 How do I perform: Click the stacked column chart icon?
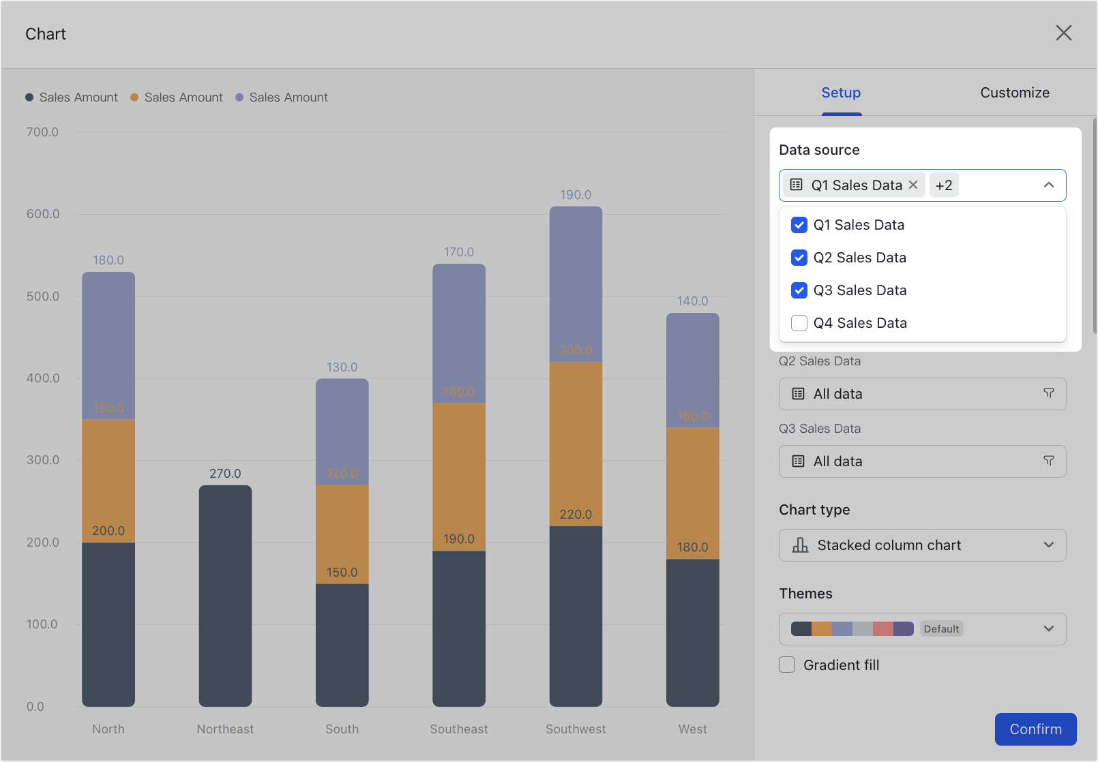pyautogui.click(x=799, y=545)
